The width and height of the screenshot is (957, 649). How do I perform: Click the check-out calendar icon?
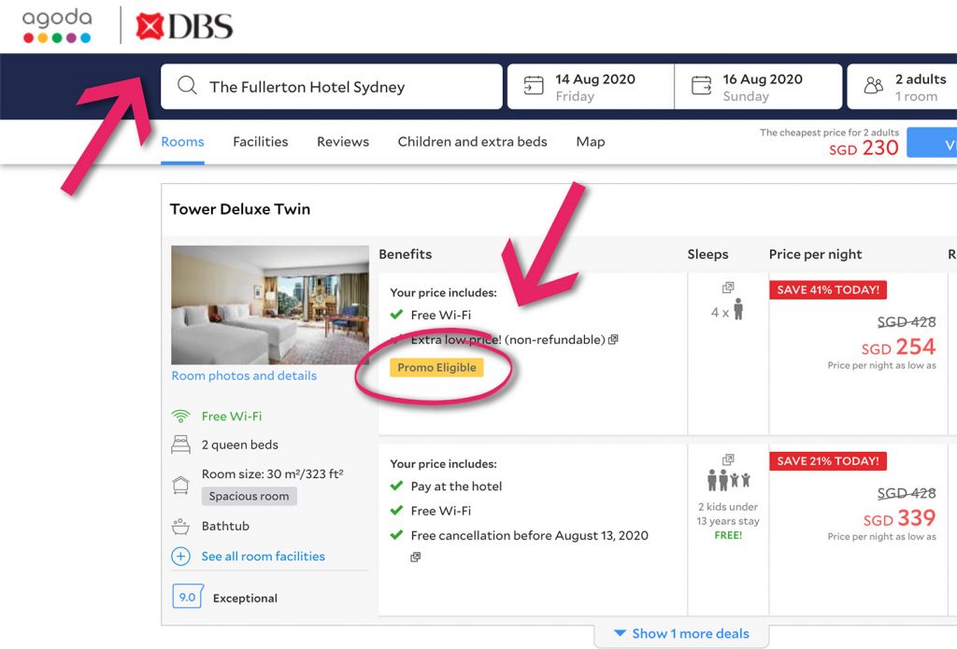click(701, 86)
